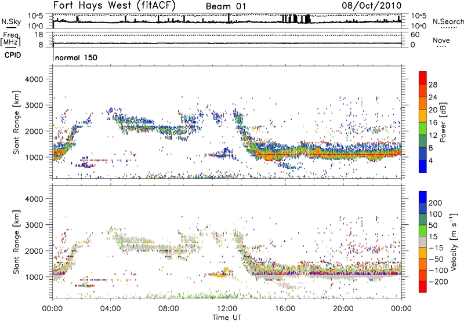Click the '12:00' time tick label
The height and width of the screenshot is (321, 464).
[227, 309]
